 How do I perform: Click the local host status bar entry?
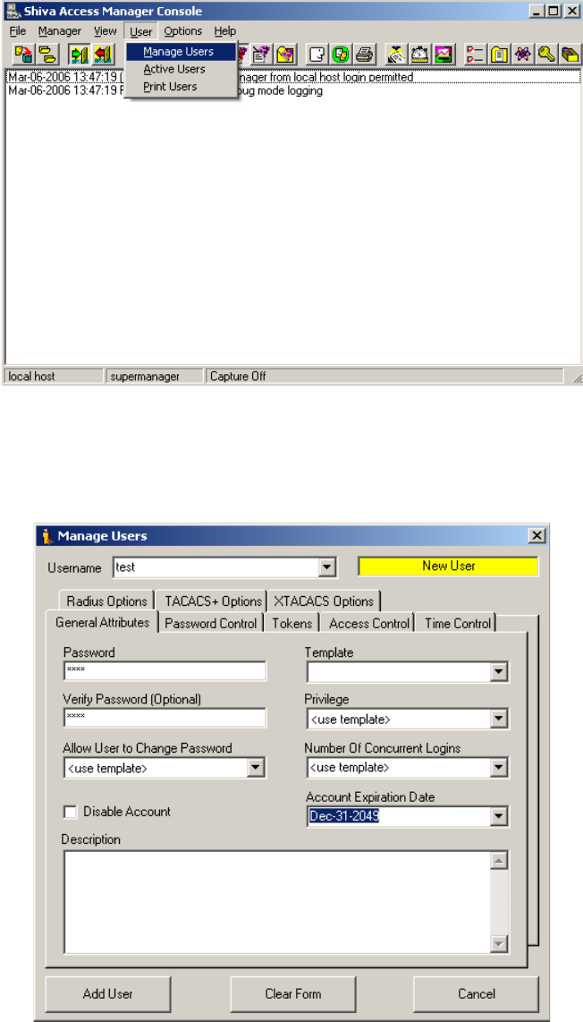[x=54, y=377]
